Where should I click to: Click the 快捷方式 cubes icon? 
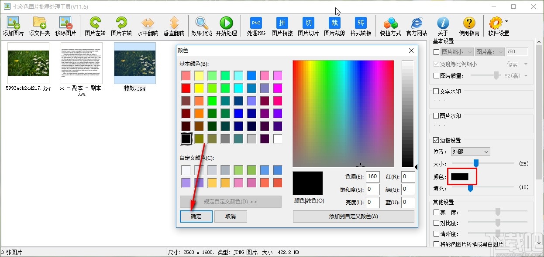[x=390, y=26]
